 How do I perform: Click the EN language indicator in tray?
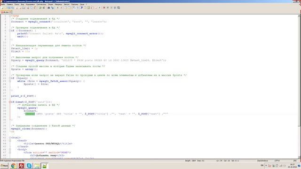point(262,165)
